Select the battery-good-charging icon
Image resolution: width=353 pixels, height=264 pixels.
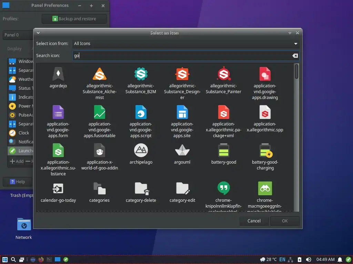pyautogui.click(x=265, y=156)
